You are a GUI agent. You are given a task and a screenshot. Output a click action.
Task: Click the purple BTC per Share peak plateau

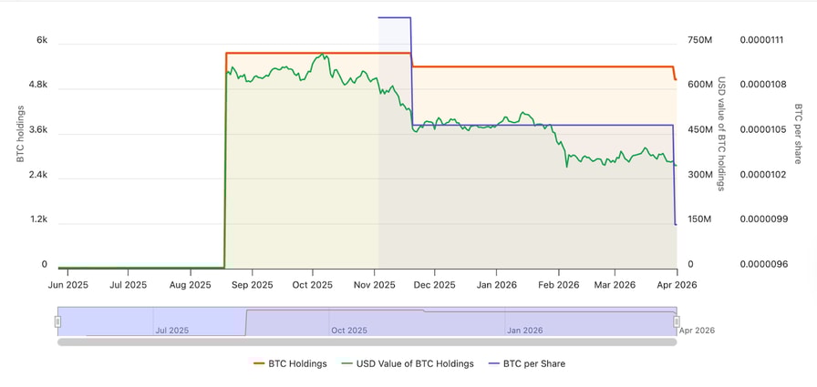click(x=394, y=17)
